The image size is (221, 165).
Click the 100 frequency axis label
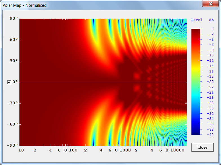pyautogui.click(x=73, y=150)
